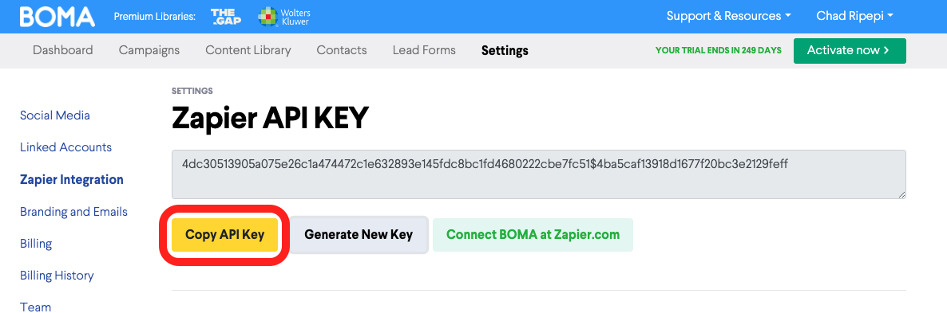Go to the Dashboard tab

point(63,50)
